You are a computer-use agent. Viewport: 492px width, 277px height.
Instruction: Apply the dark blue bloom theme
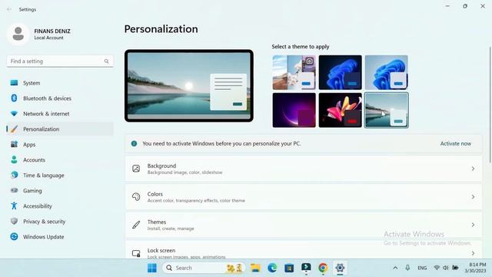pos(340,72)
